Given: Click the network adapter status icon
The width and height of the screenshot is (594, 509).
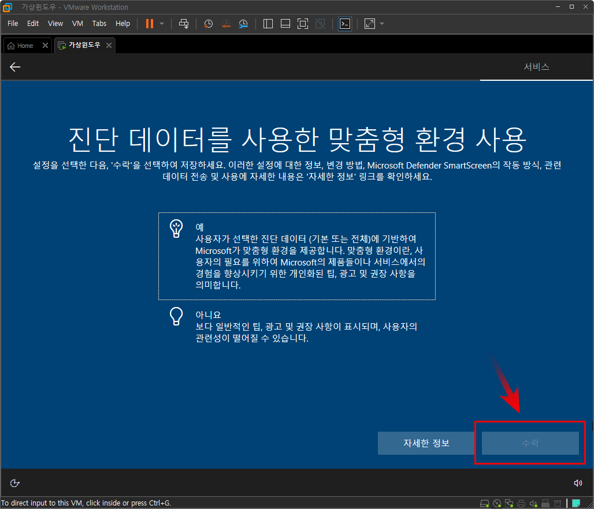Looking at the screenshot, I should point(509,503).
